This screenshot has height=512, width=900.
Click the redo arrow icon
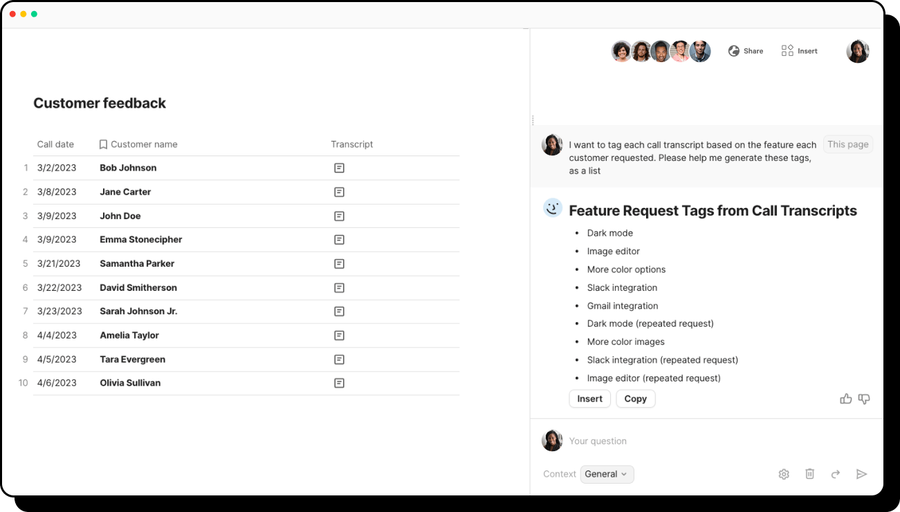click(x=836, y=474)
